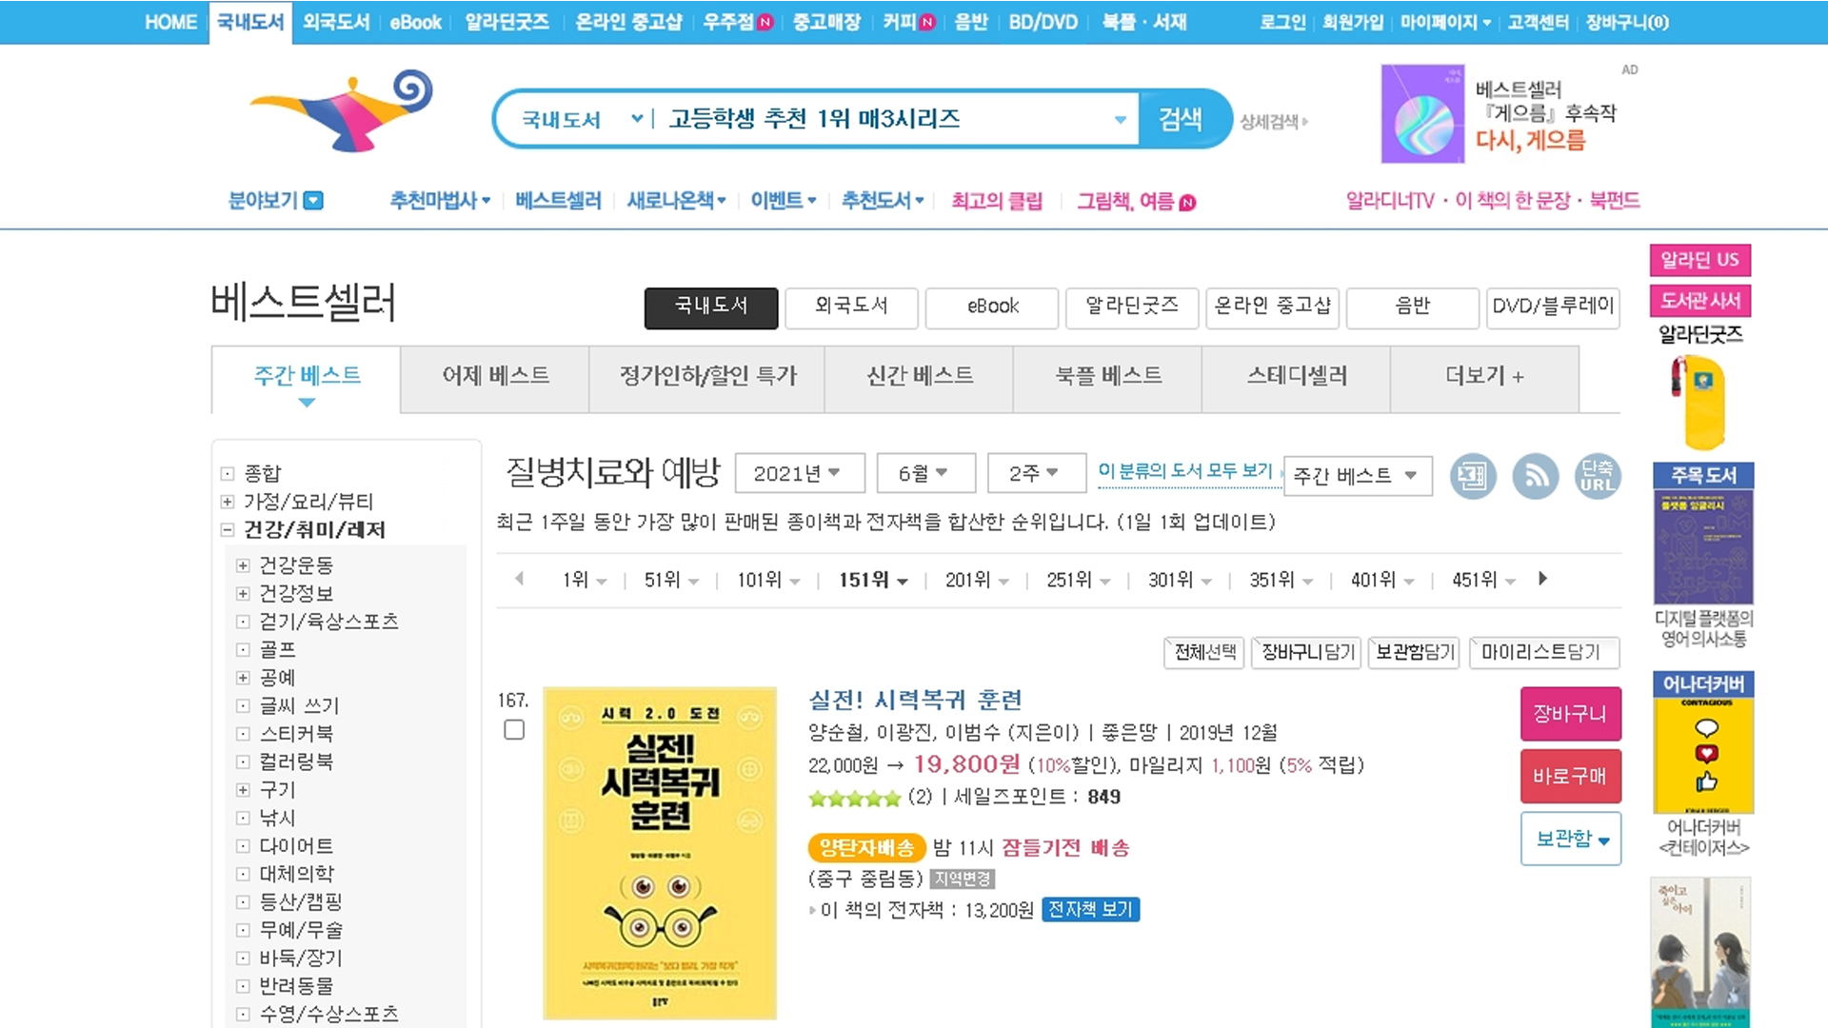
Task: Open the 컨테이저스 yellow book cover
Action: click(x=1703, y=755)
